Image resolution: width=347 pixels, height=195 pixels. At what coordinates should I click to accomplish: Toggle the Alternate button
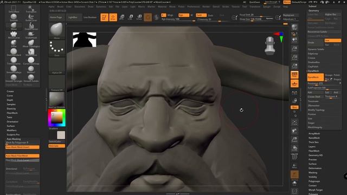56,146
